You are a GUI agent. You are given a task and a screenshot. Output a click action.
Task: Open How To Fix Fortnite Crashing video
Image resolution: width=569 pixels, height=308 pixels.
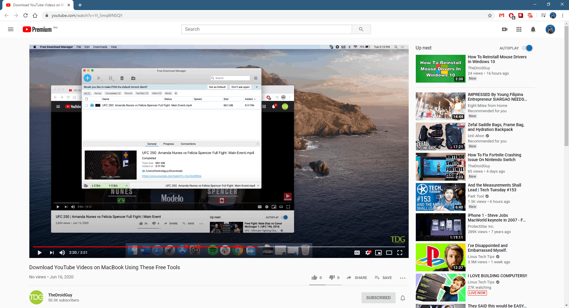point(494,157)
